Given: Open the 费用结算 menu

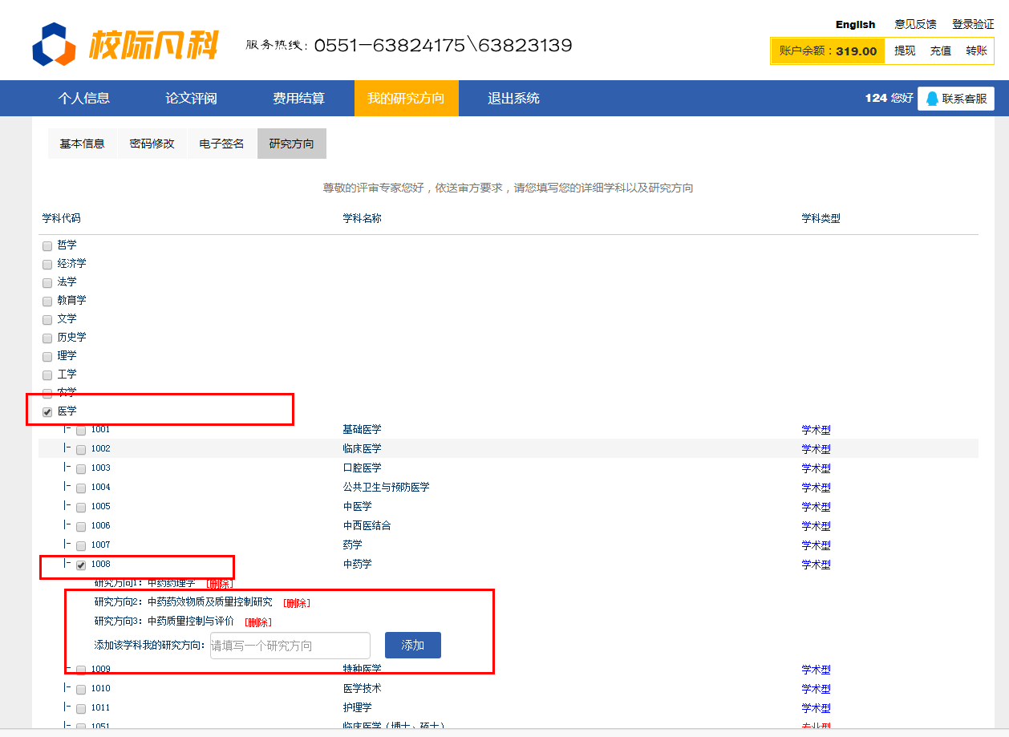Looking at the screenshot, I should (298, 99).
